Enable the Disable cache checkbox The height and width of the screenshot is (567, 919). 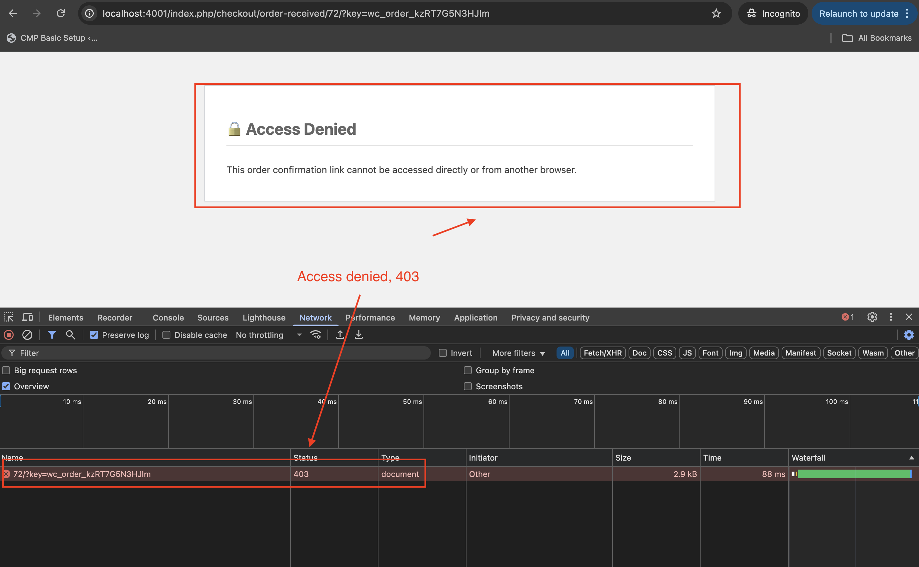166,335
